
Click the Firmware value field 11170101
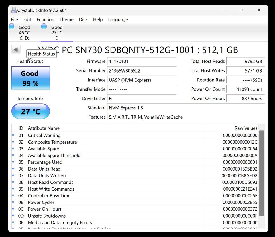tap(142, 61)
